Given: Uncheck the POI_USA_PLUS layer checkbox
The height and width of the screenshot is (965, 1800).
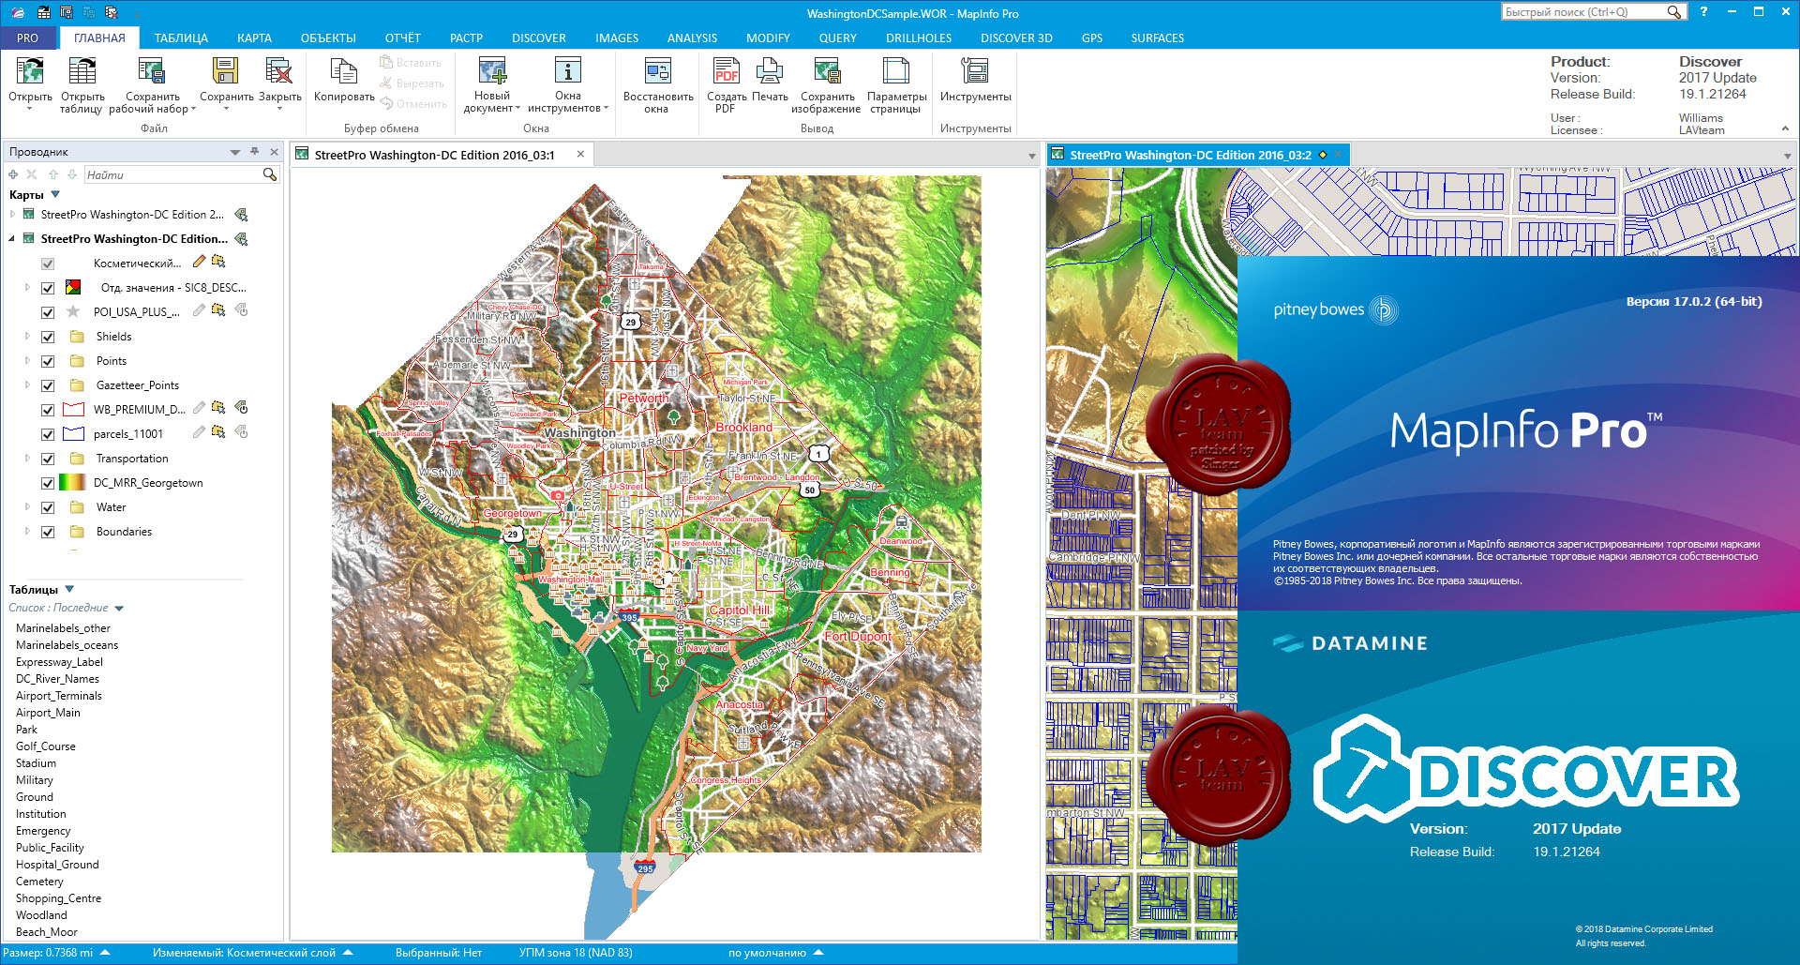Looking at the screenshot, I should [48, 312].
